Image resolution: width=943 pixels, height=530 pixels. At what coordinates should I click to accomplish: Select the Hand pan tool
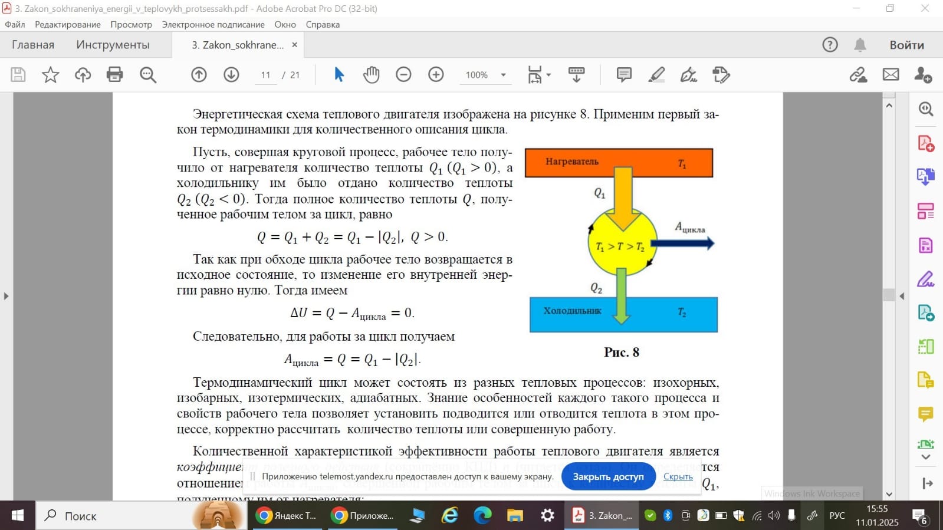[x=371, y=75]
